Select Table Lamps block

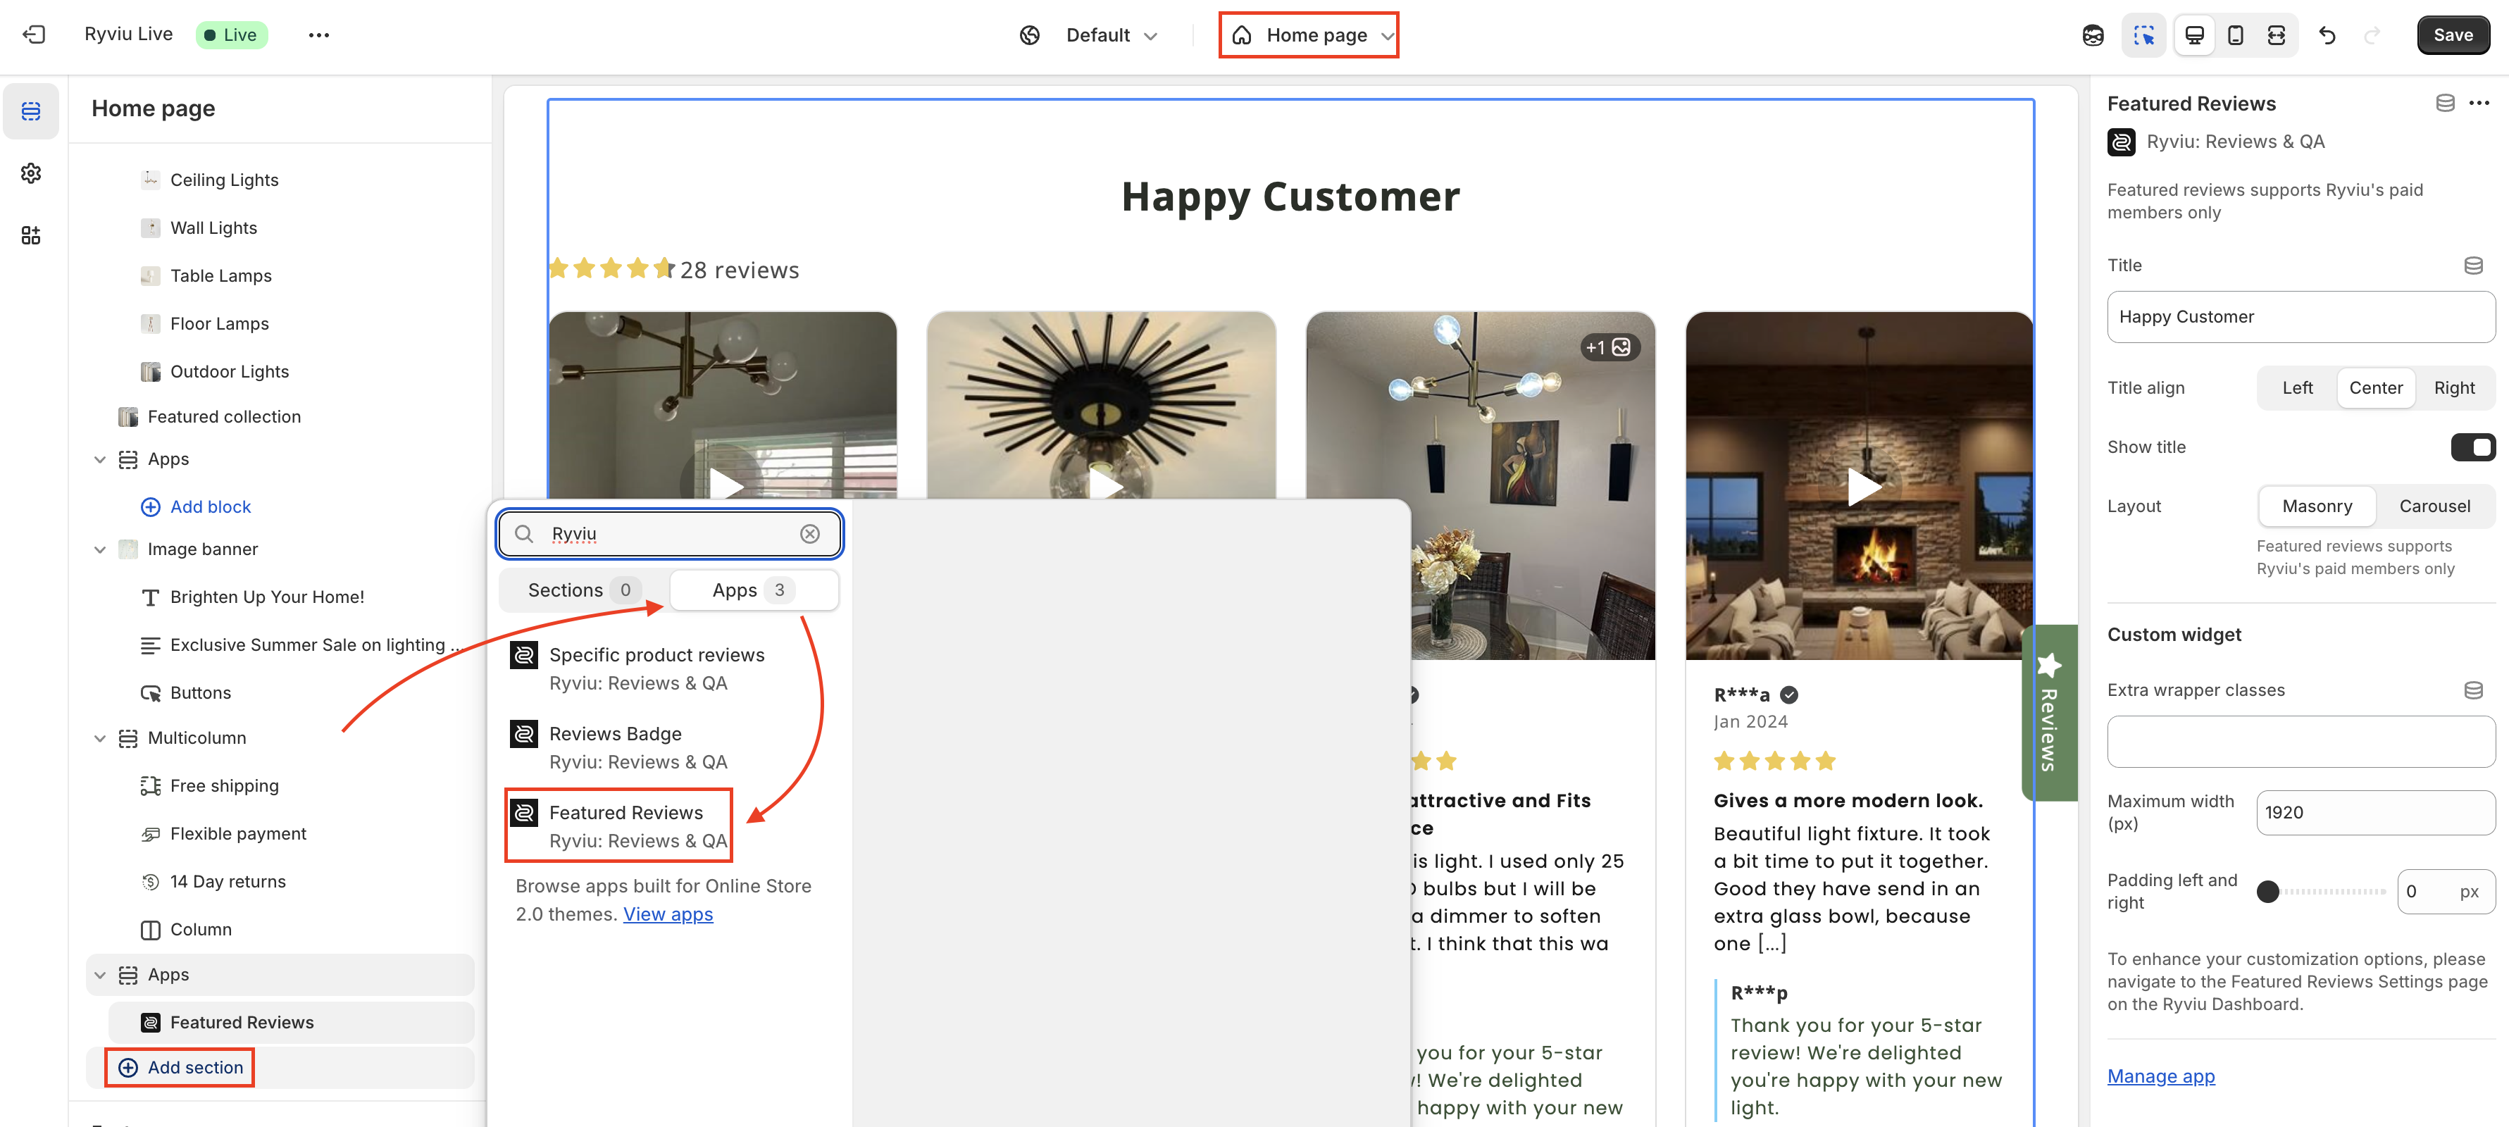pos(221,275)
